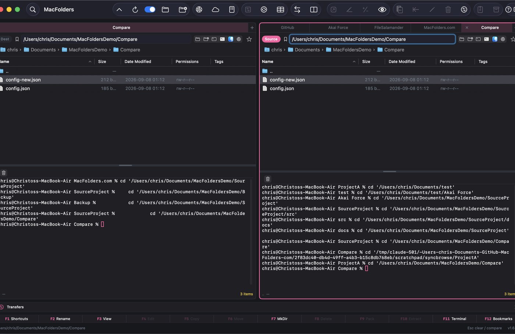515x334 pixels.
Task: Bookmark icon beside the left pane path
Action: pyautogui.click(x=17, y=39)
